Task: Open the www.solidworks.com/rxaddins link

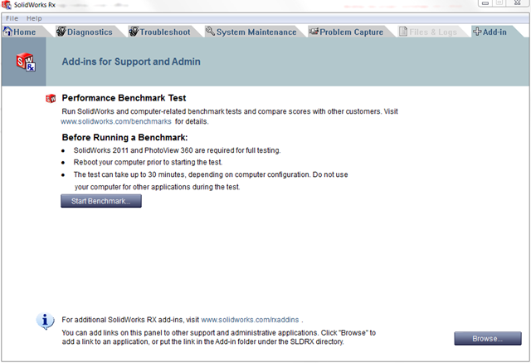Action: (250, 320)
